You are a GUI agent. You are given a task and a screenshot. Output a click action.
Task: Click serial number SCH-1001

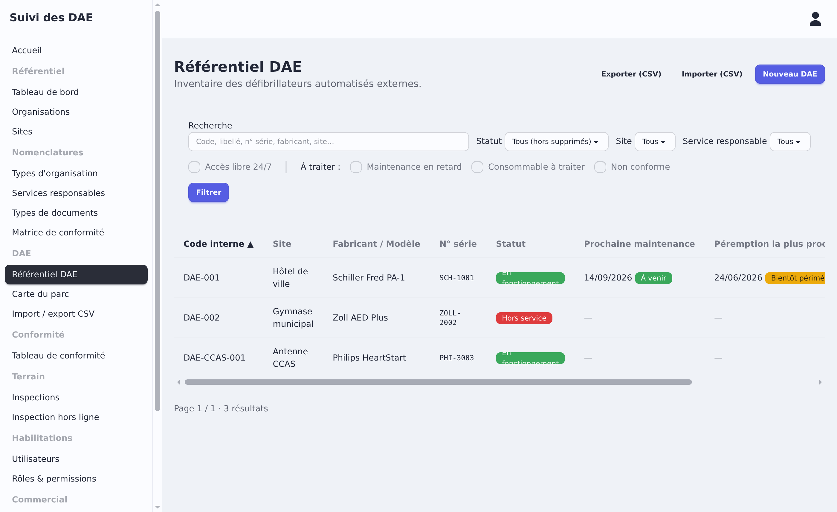[456, 278]
